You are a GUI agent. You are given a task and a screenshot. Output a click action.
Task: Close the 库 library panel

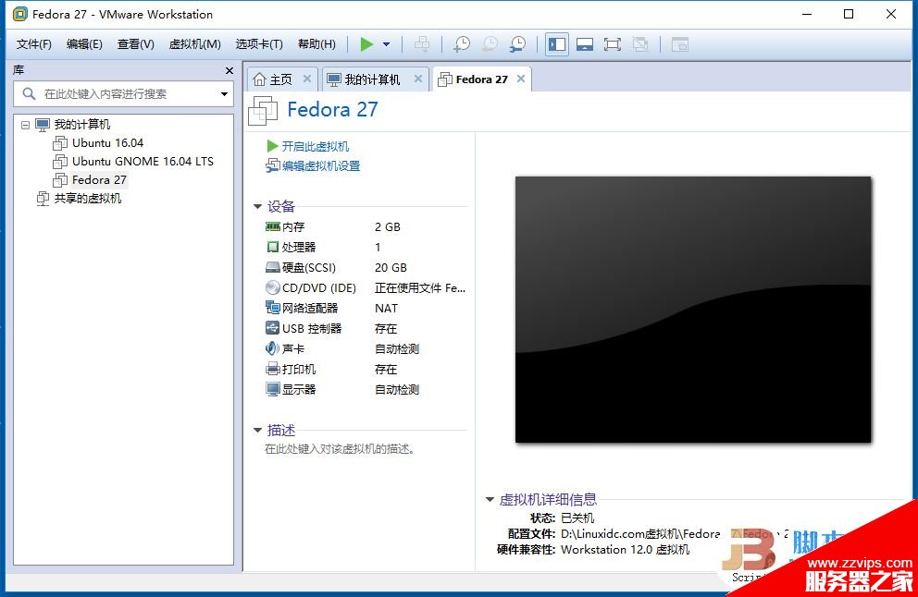click(229, 71)
